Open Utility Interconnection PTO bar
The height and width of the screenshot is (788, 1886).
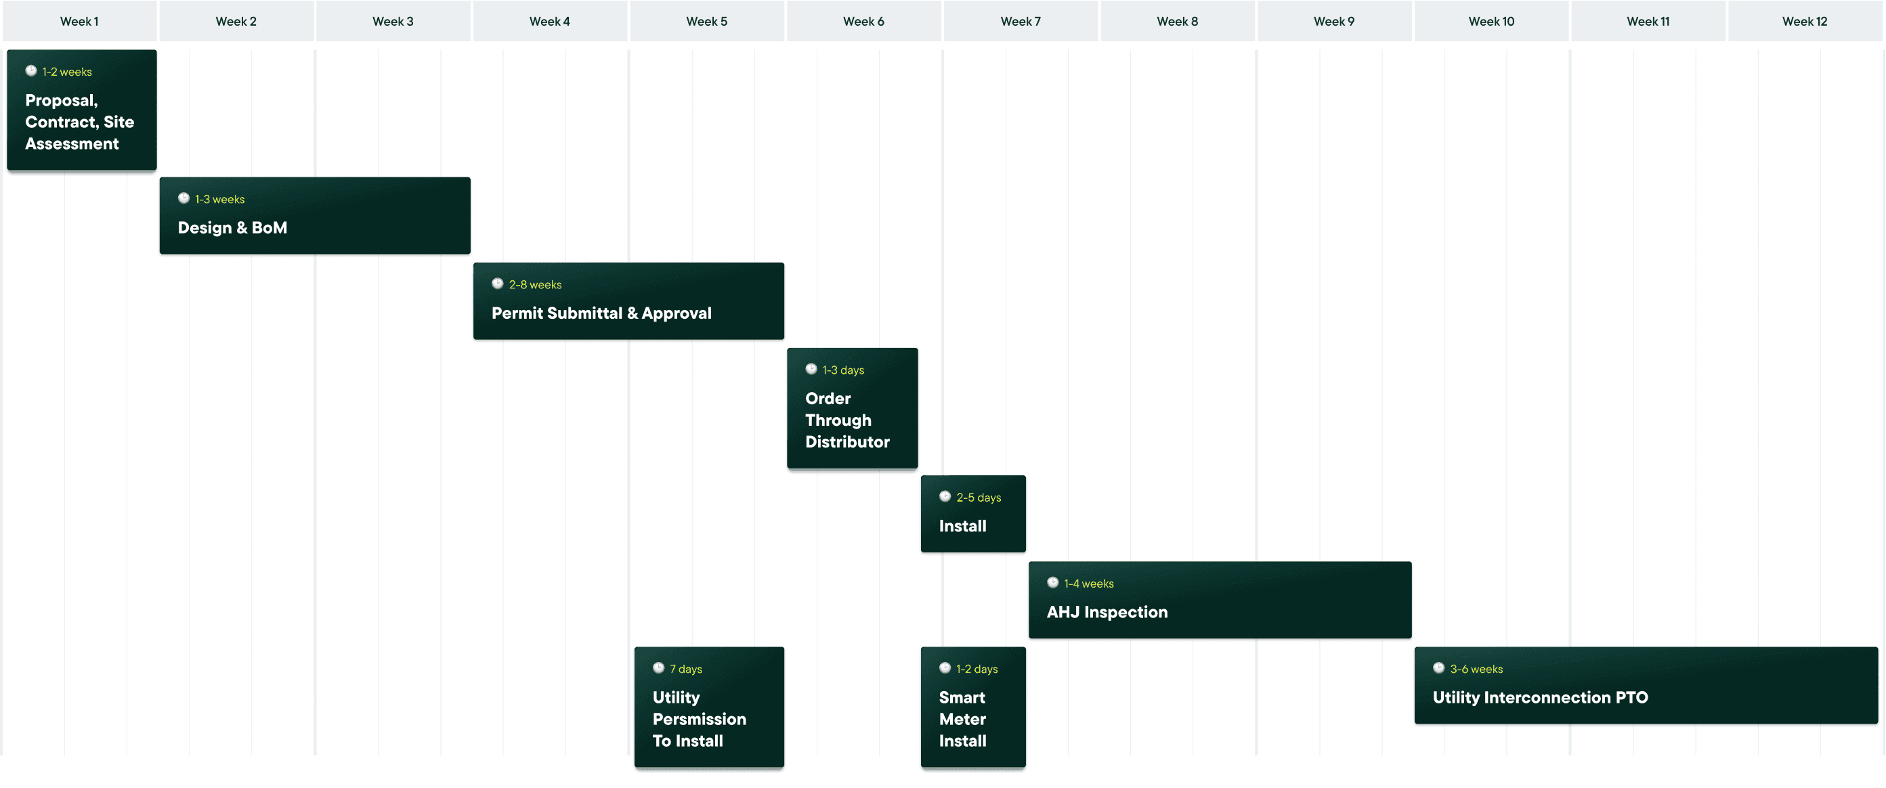1646,686
